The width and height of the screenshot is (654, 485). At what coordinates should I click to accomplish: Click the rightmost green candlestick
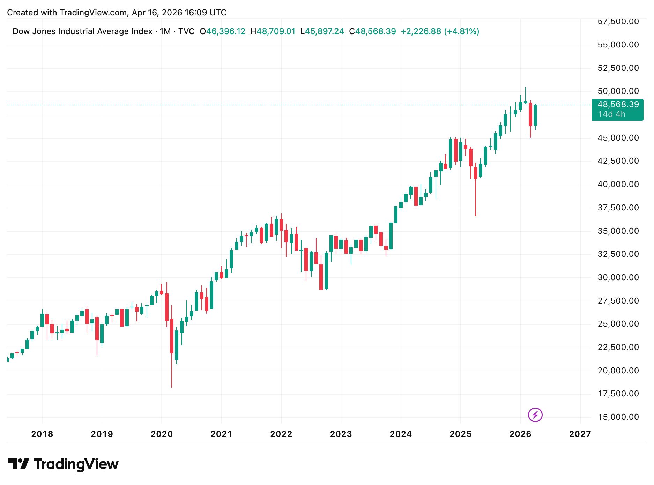click(x=535, y=115)
